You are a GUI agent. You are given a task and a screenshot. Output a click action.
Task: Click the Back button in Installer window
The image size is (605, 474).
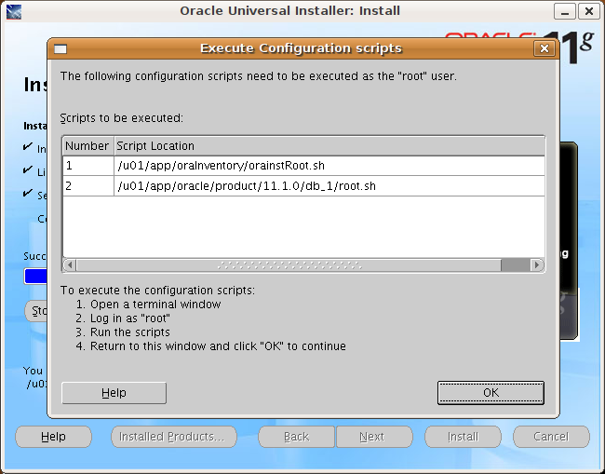pyautogui.click(x=296, y=437)
